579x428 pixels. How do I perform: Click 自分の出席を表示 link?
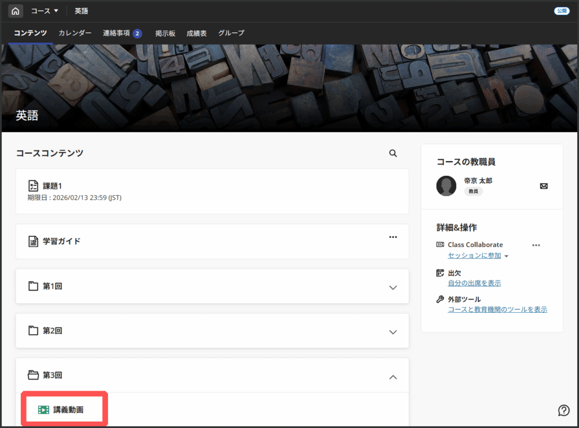coord(474,283)
